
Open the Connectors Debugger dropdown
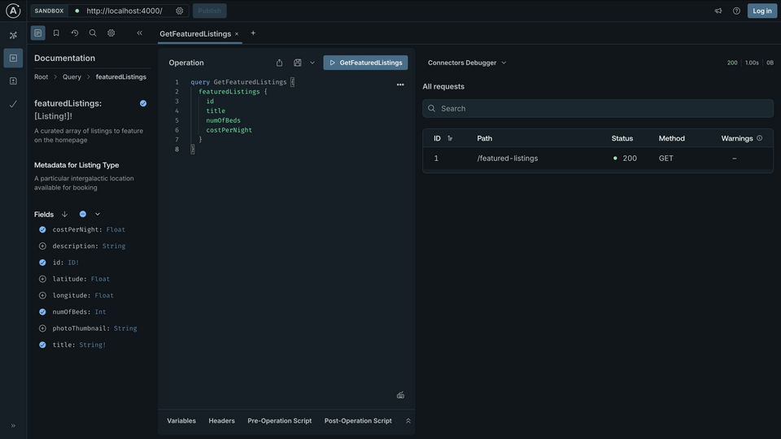(x=467, y=63)
